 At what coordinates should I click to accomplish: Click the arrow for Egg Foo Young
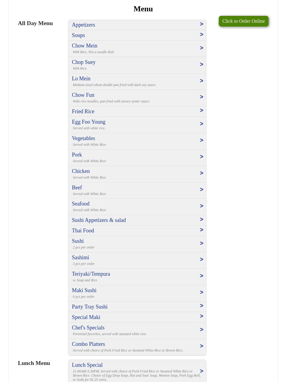point(201,124)
